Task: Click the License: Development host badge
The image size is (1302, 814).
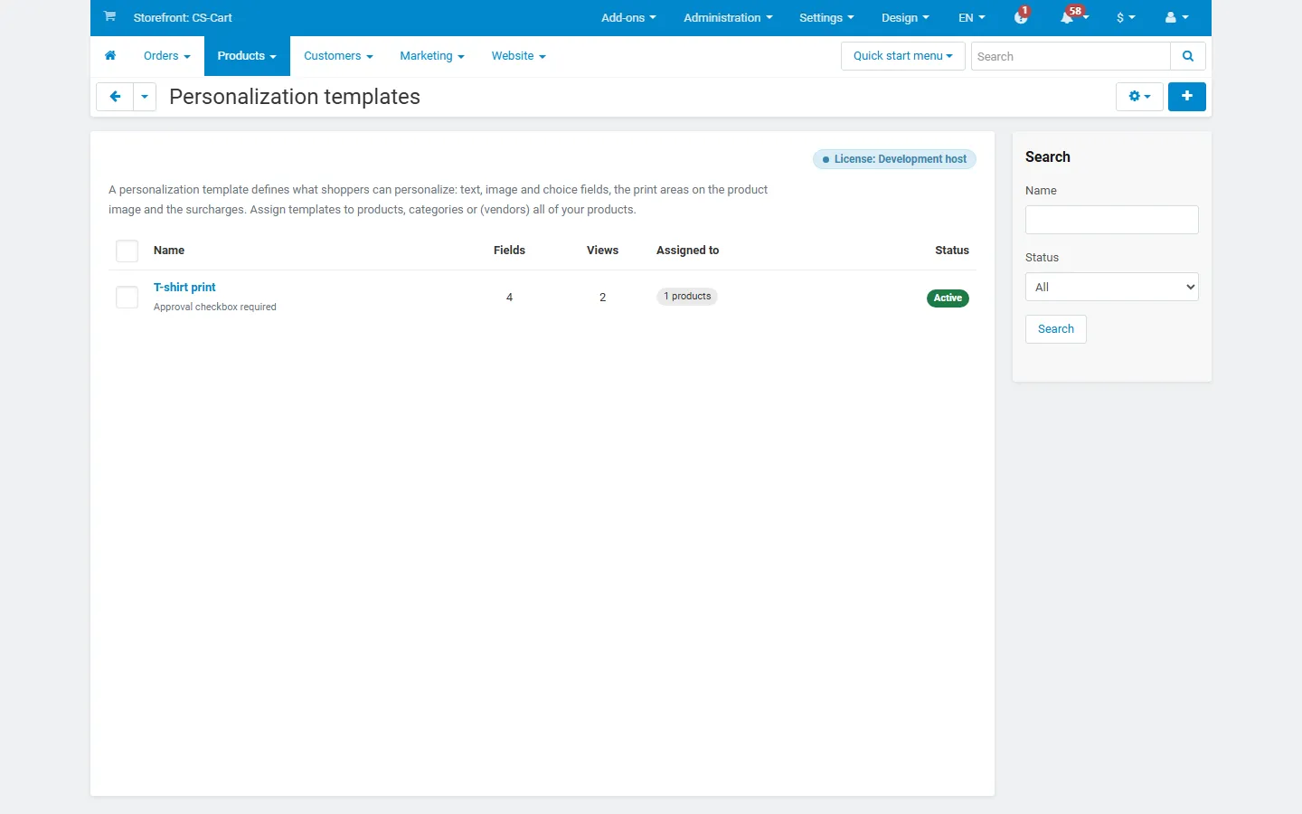Action: [x=894, y=159]
